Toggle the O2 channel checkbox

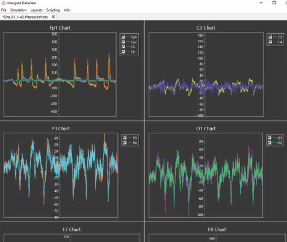pos(270,142)
